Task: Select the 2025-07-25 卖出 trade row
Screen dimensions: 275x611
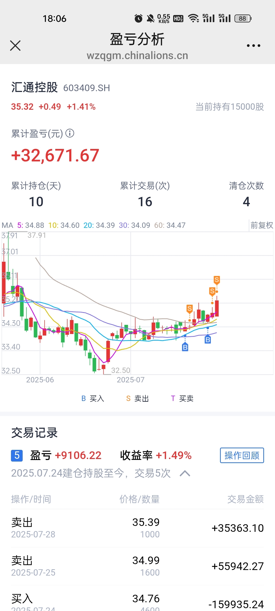Action: point(137,566)
